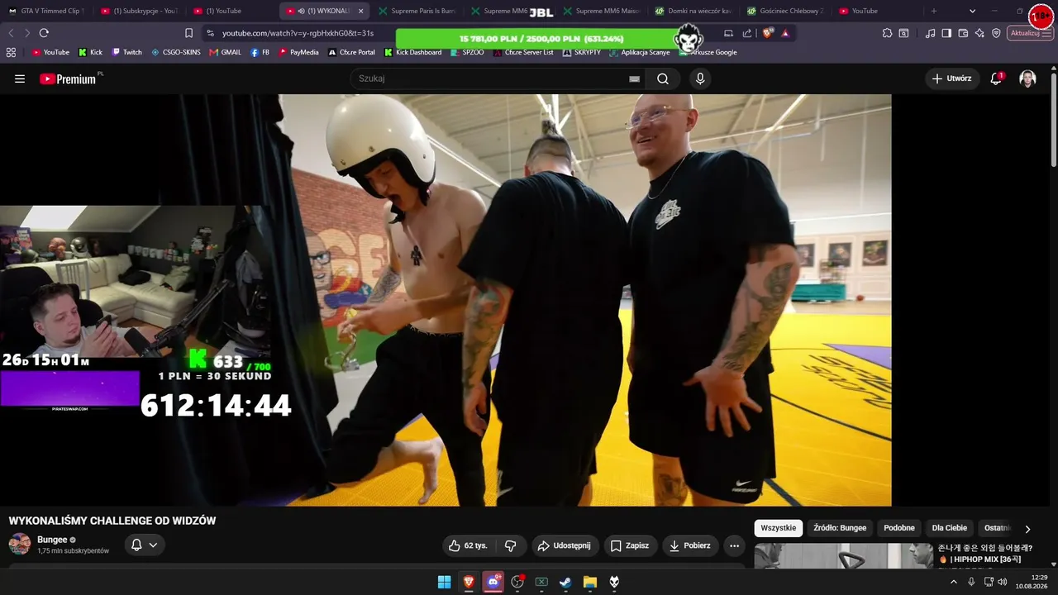Image resolution: width=1058 pixels, height=595 pixels.
Task: Toggle notification bell for Bungee channel
Action: tap(145, 545)
